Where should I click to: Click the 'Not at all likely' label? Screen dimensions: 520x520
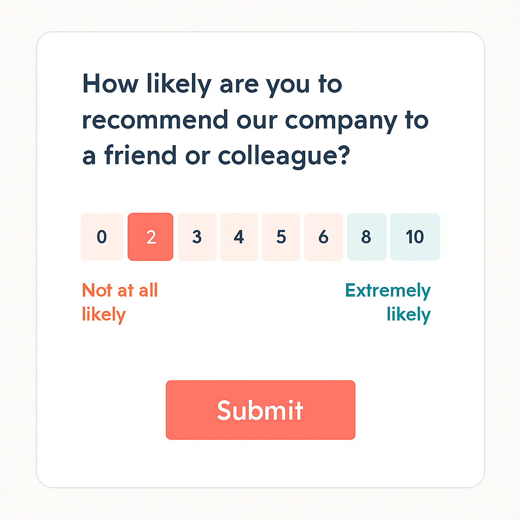(120, 302)
